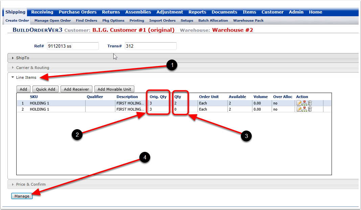Open the Reports menu
The width and height of the screenshot is (361, 210).
pos(197,12)
